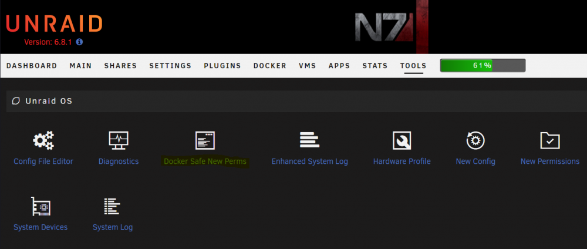
Task: Open the Config File Editor gears icon
Action: [x=43, y=140]
